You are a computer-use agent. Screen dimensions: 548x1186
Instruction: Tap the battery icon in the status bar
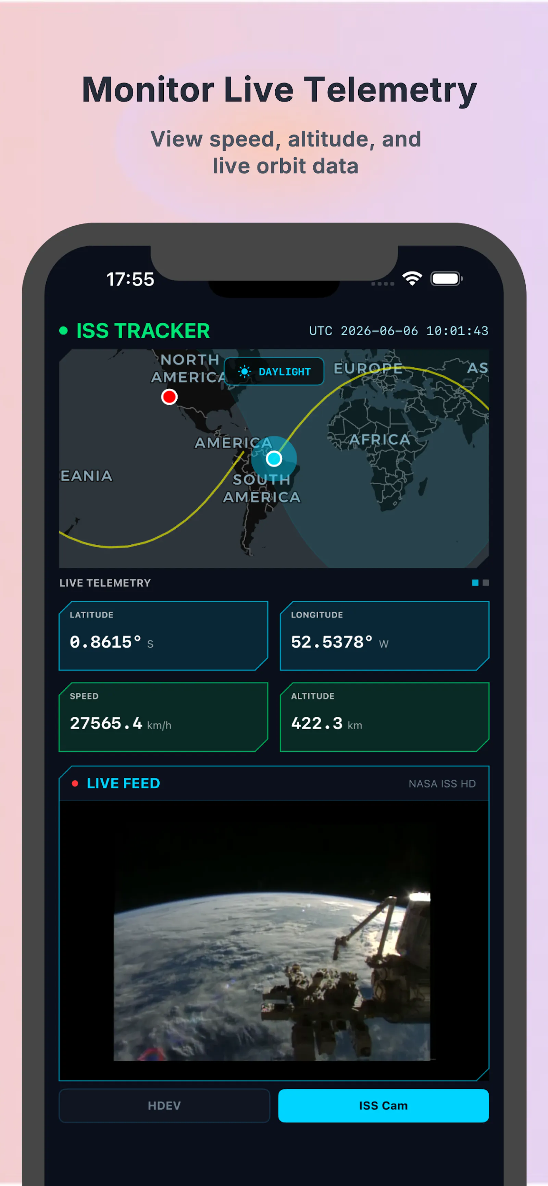pos(446,279)
